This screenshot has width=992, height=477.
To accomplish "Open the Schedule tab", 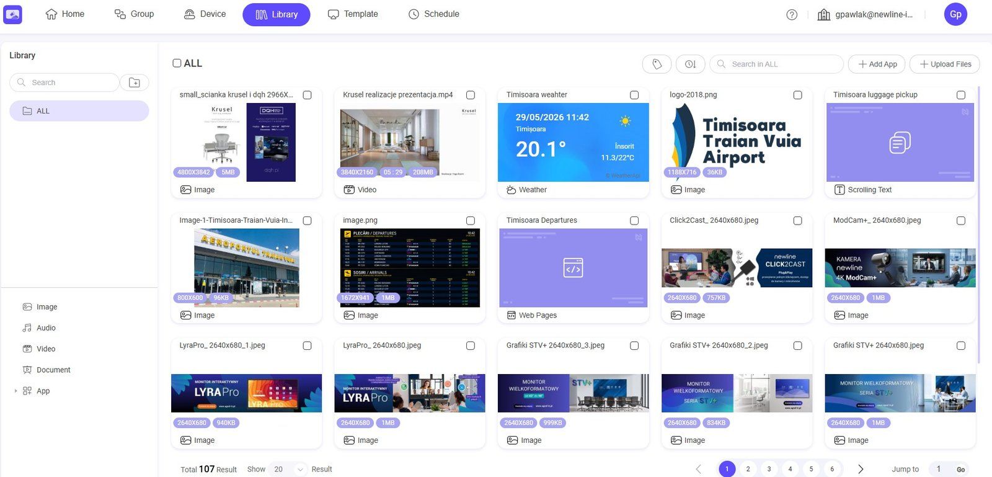I will (434, 14).
